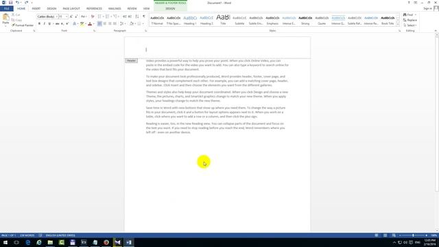Undo the last action
Screen dimensions: 439x247
point(17,3)
